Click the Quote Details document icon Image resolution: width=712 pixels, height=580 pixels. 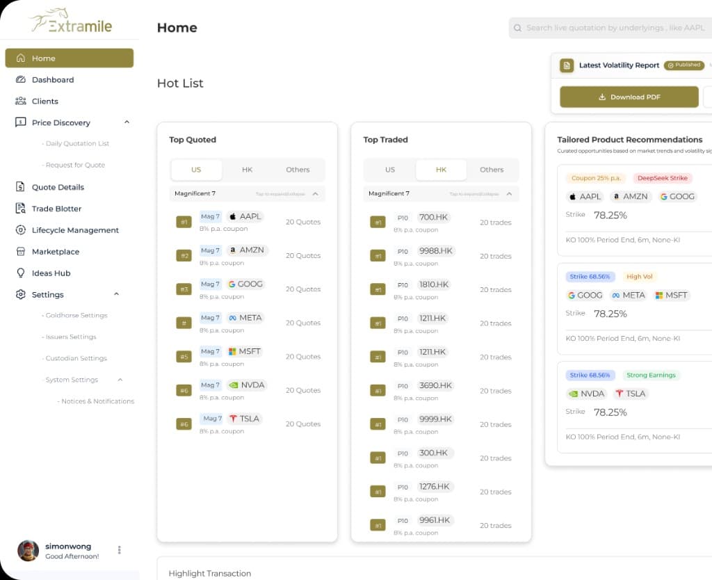20,186
